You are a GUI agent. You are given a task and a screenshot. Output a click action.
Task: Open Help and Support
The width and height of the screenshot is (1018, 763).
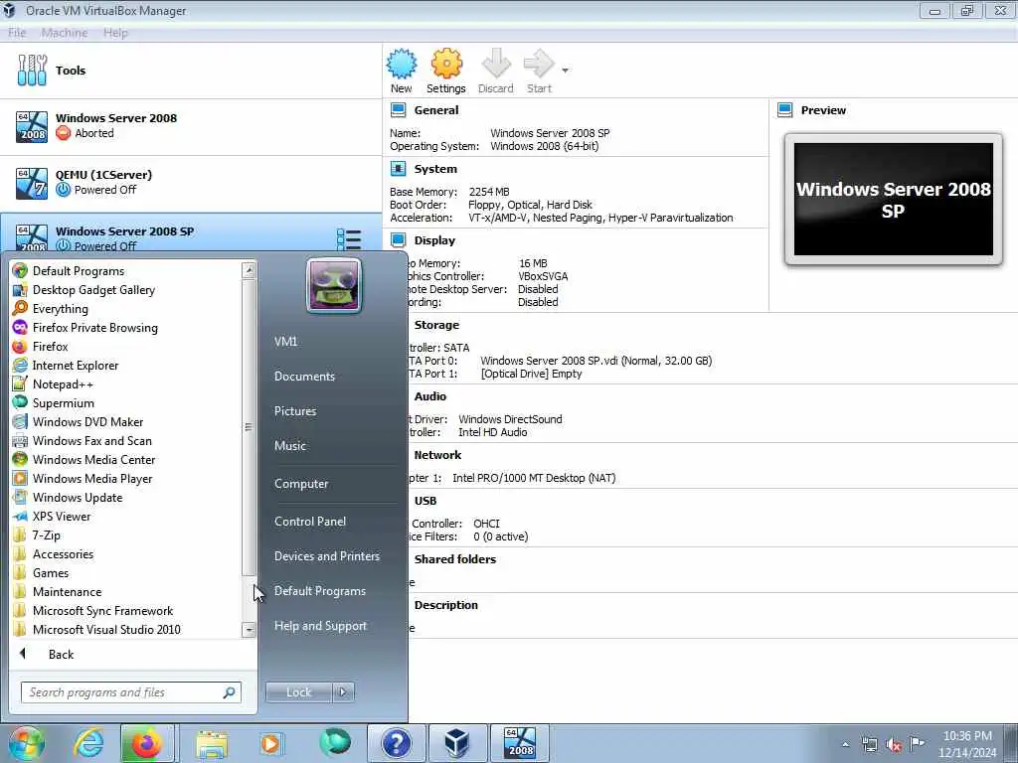[320, 626]
